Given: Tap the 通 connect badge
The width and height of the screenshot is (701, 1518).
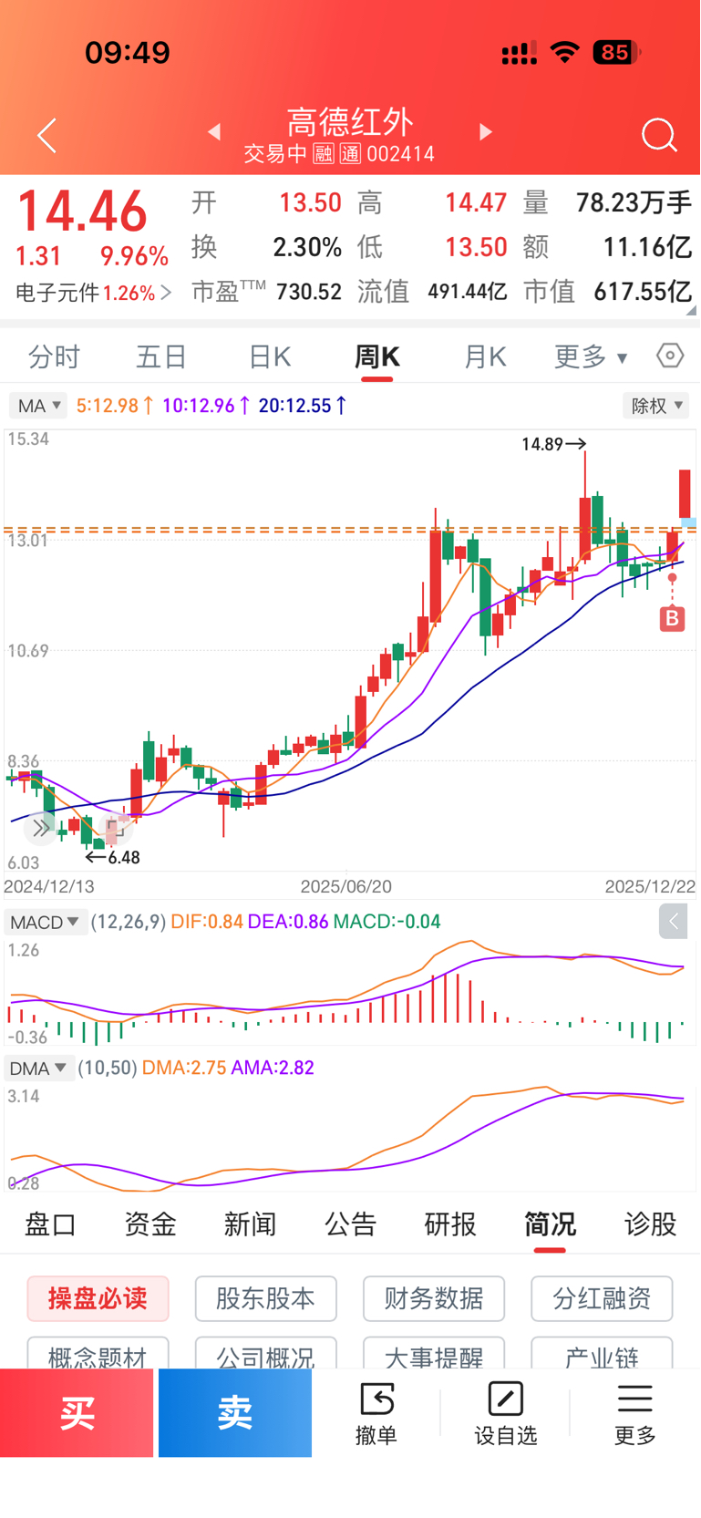Looking at the screenshot, I should coord(351,154).
